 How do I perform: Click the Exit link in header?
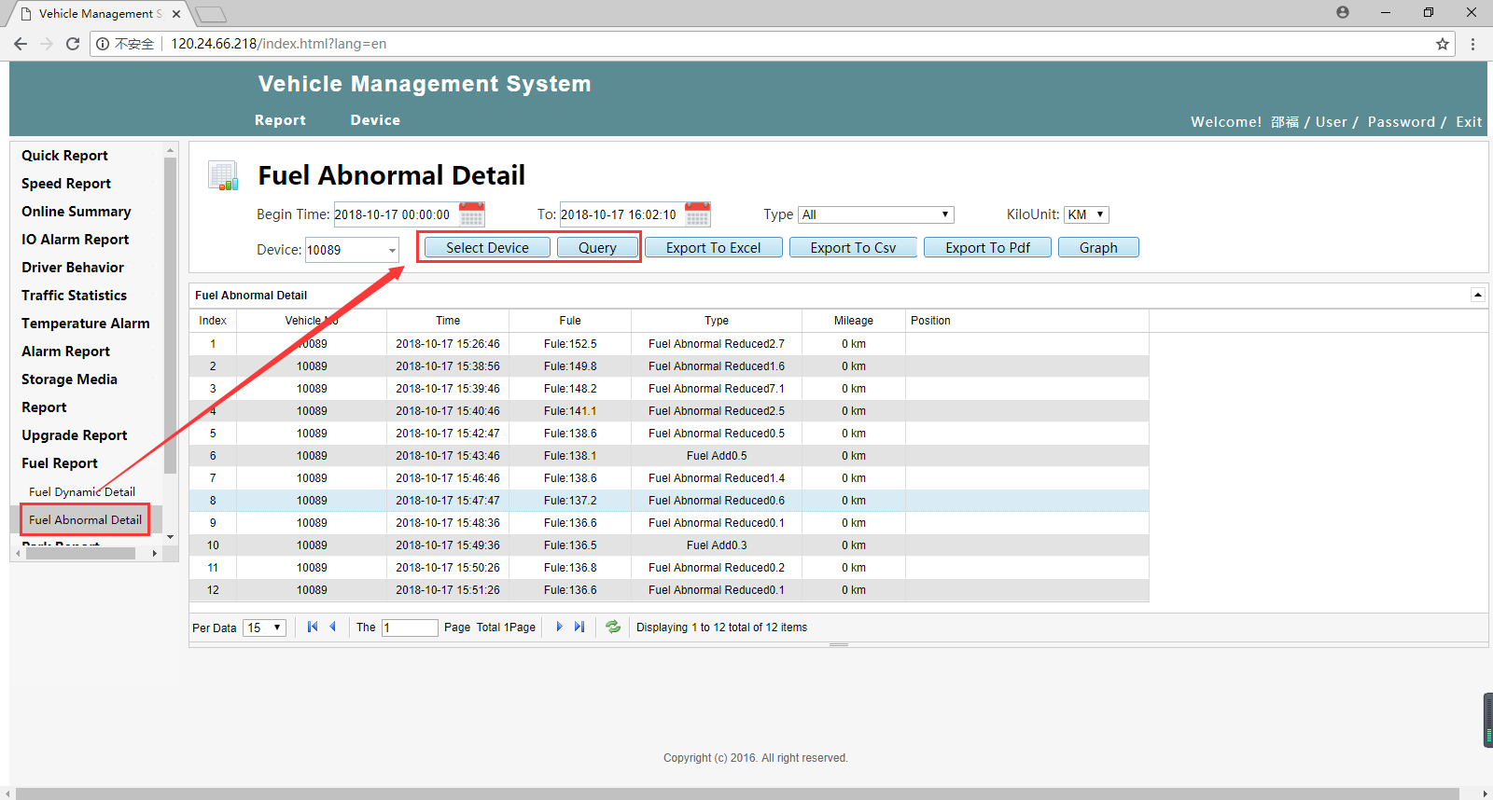[1469, 122]
